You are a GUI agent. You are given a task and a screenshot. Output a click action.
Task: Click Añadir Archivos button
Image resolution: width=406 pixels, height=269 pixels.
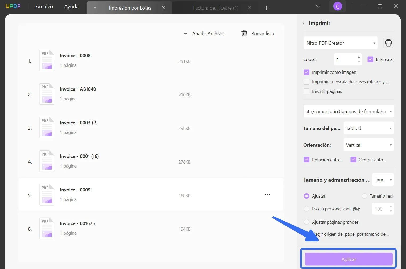pos(204,34)
